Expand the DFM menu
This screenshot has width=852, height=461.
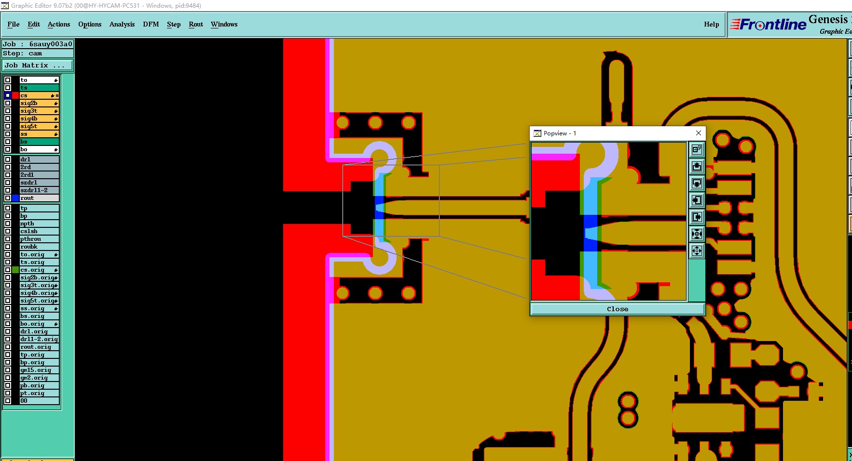[x=151, y=24]
